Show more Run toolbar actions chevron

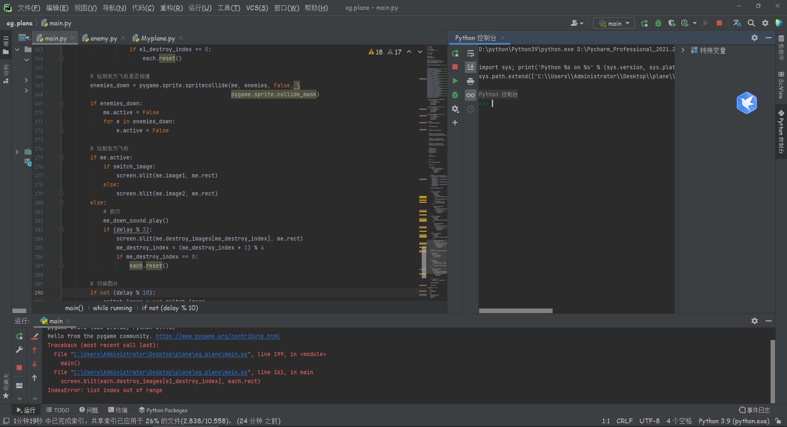[19, 398]
